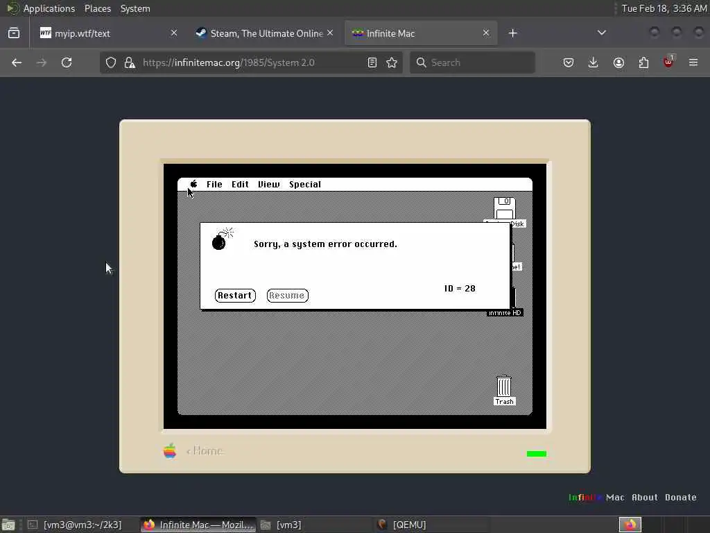Go back to previous page
Image resolution: width=710 pixels, height=533 pixels.
[x=17, y=62]
